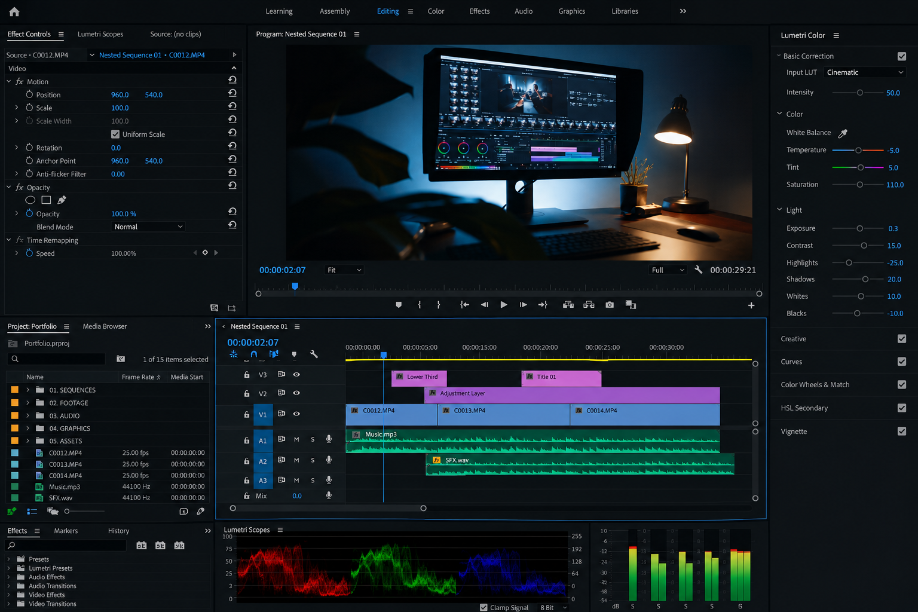Viewport: 918px width, 612px height.
Task: Open the Audio workspace tab
Action: coord(524,11)
